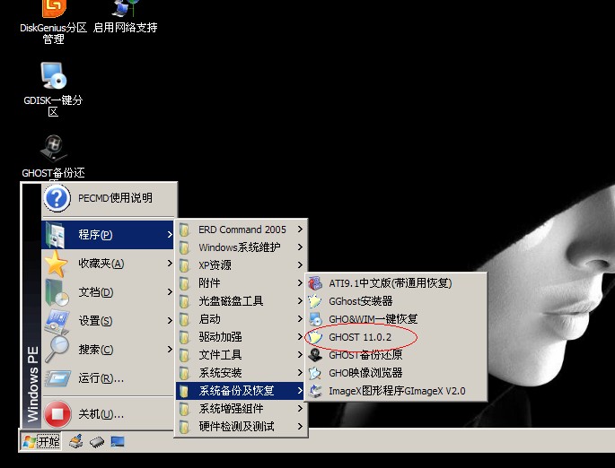615x468 pixels.
Task: Click the 系统备份及恢复 folder icon
Action: [x=184, y=391]
